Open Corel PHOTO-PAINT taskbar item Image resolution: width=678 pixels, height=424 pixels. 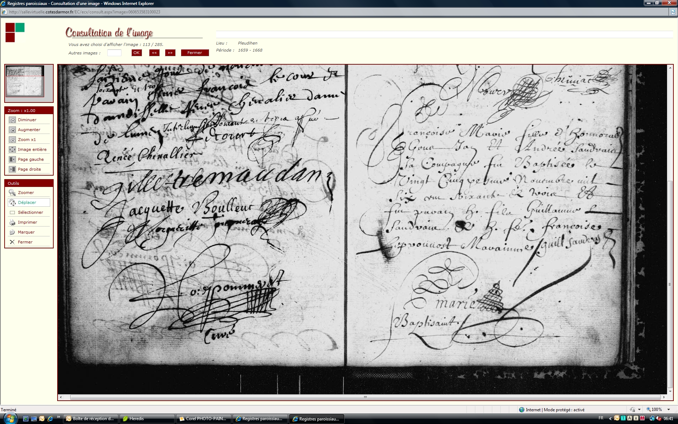click(203, 419)
